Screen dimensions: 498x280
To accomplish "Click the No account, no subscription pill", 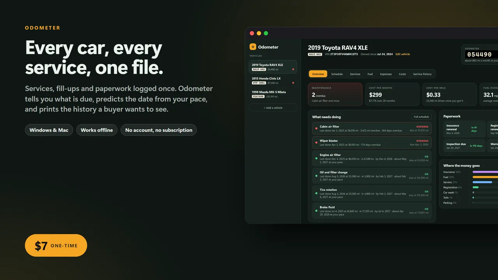I will (x=159, y=130).
